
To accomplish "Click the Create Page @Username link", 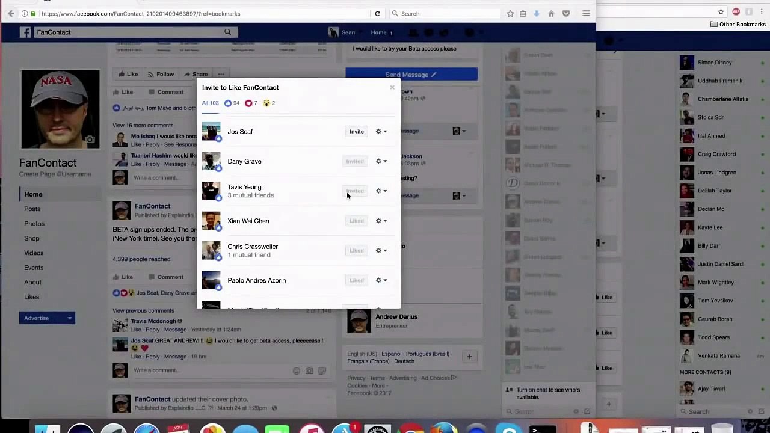I will pos(55,174).
